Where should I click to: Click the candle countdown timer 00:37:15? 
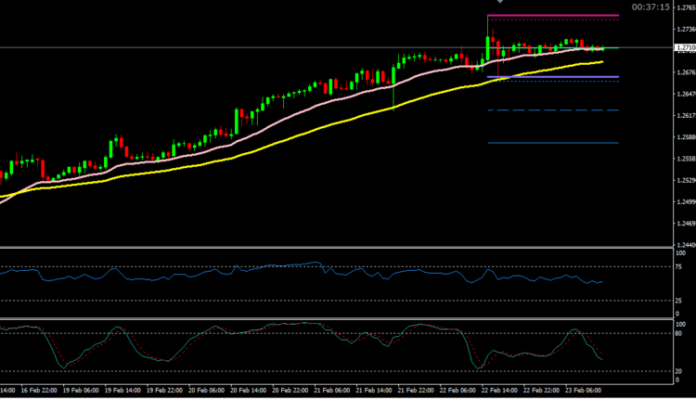[x=650, y=6]
